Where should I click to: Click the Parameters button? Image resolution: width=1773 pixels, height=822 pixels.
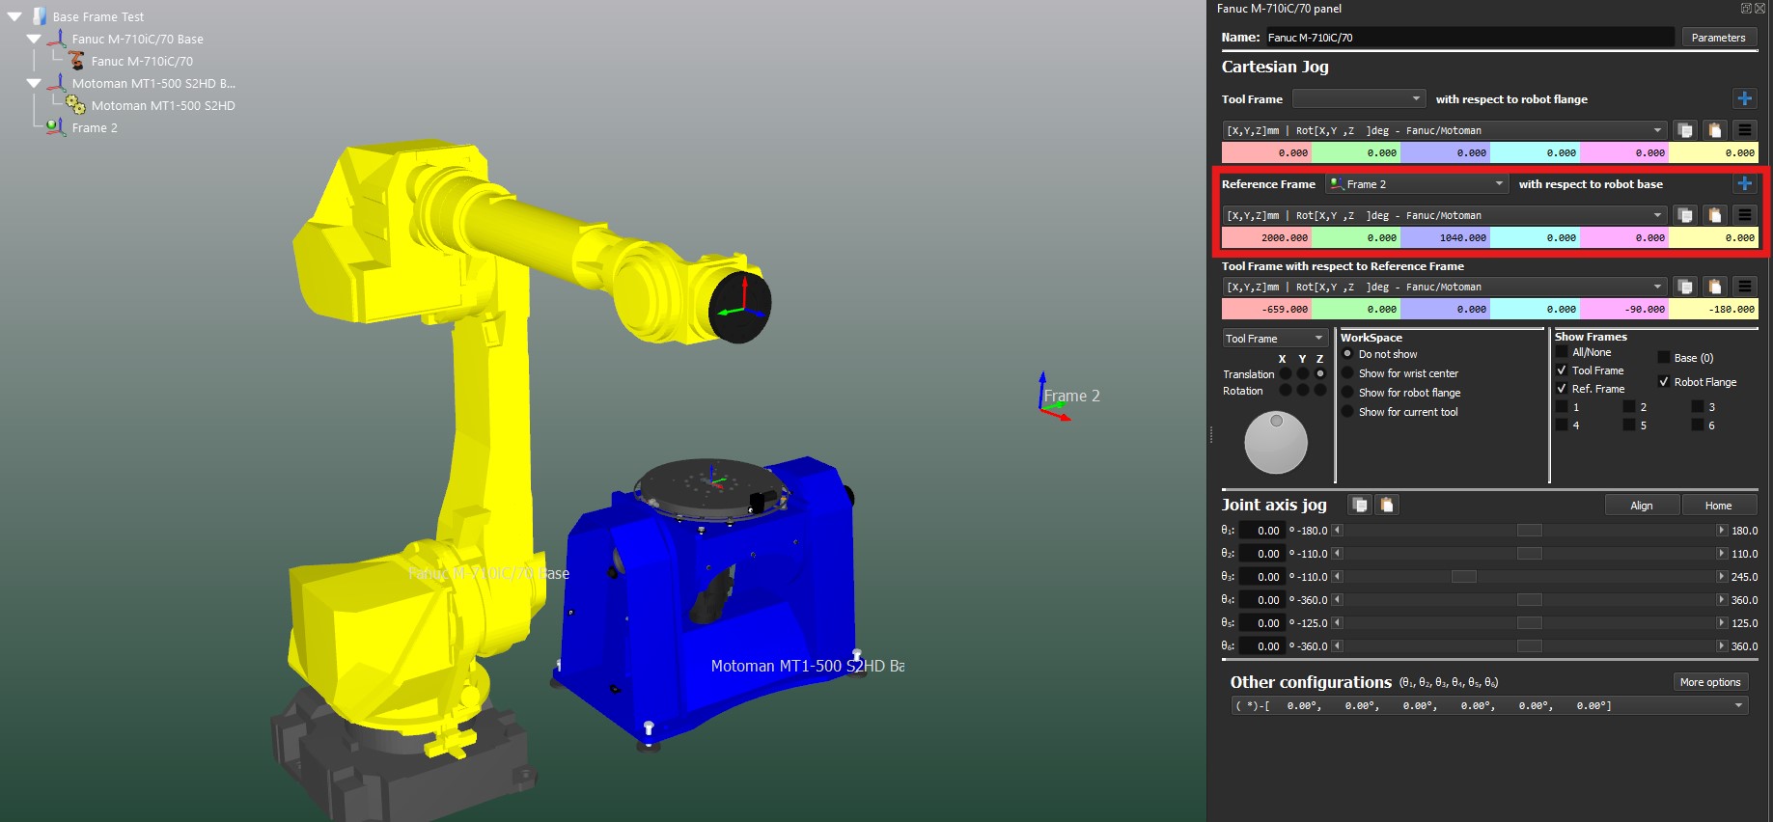(x=1718, y=38)
